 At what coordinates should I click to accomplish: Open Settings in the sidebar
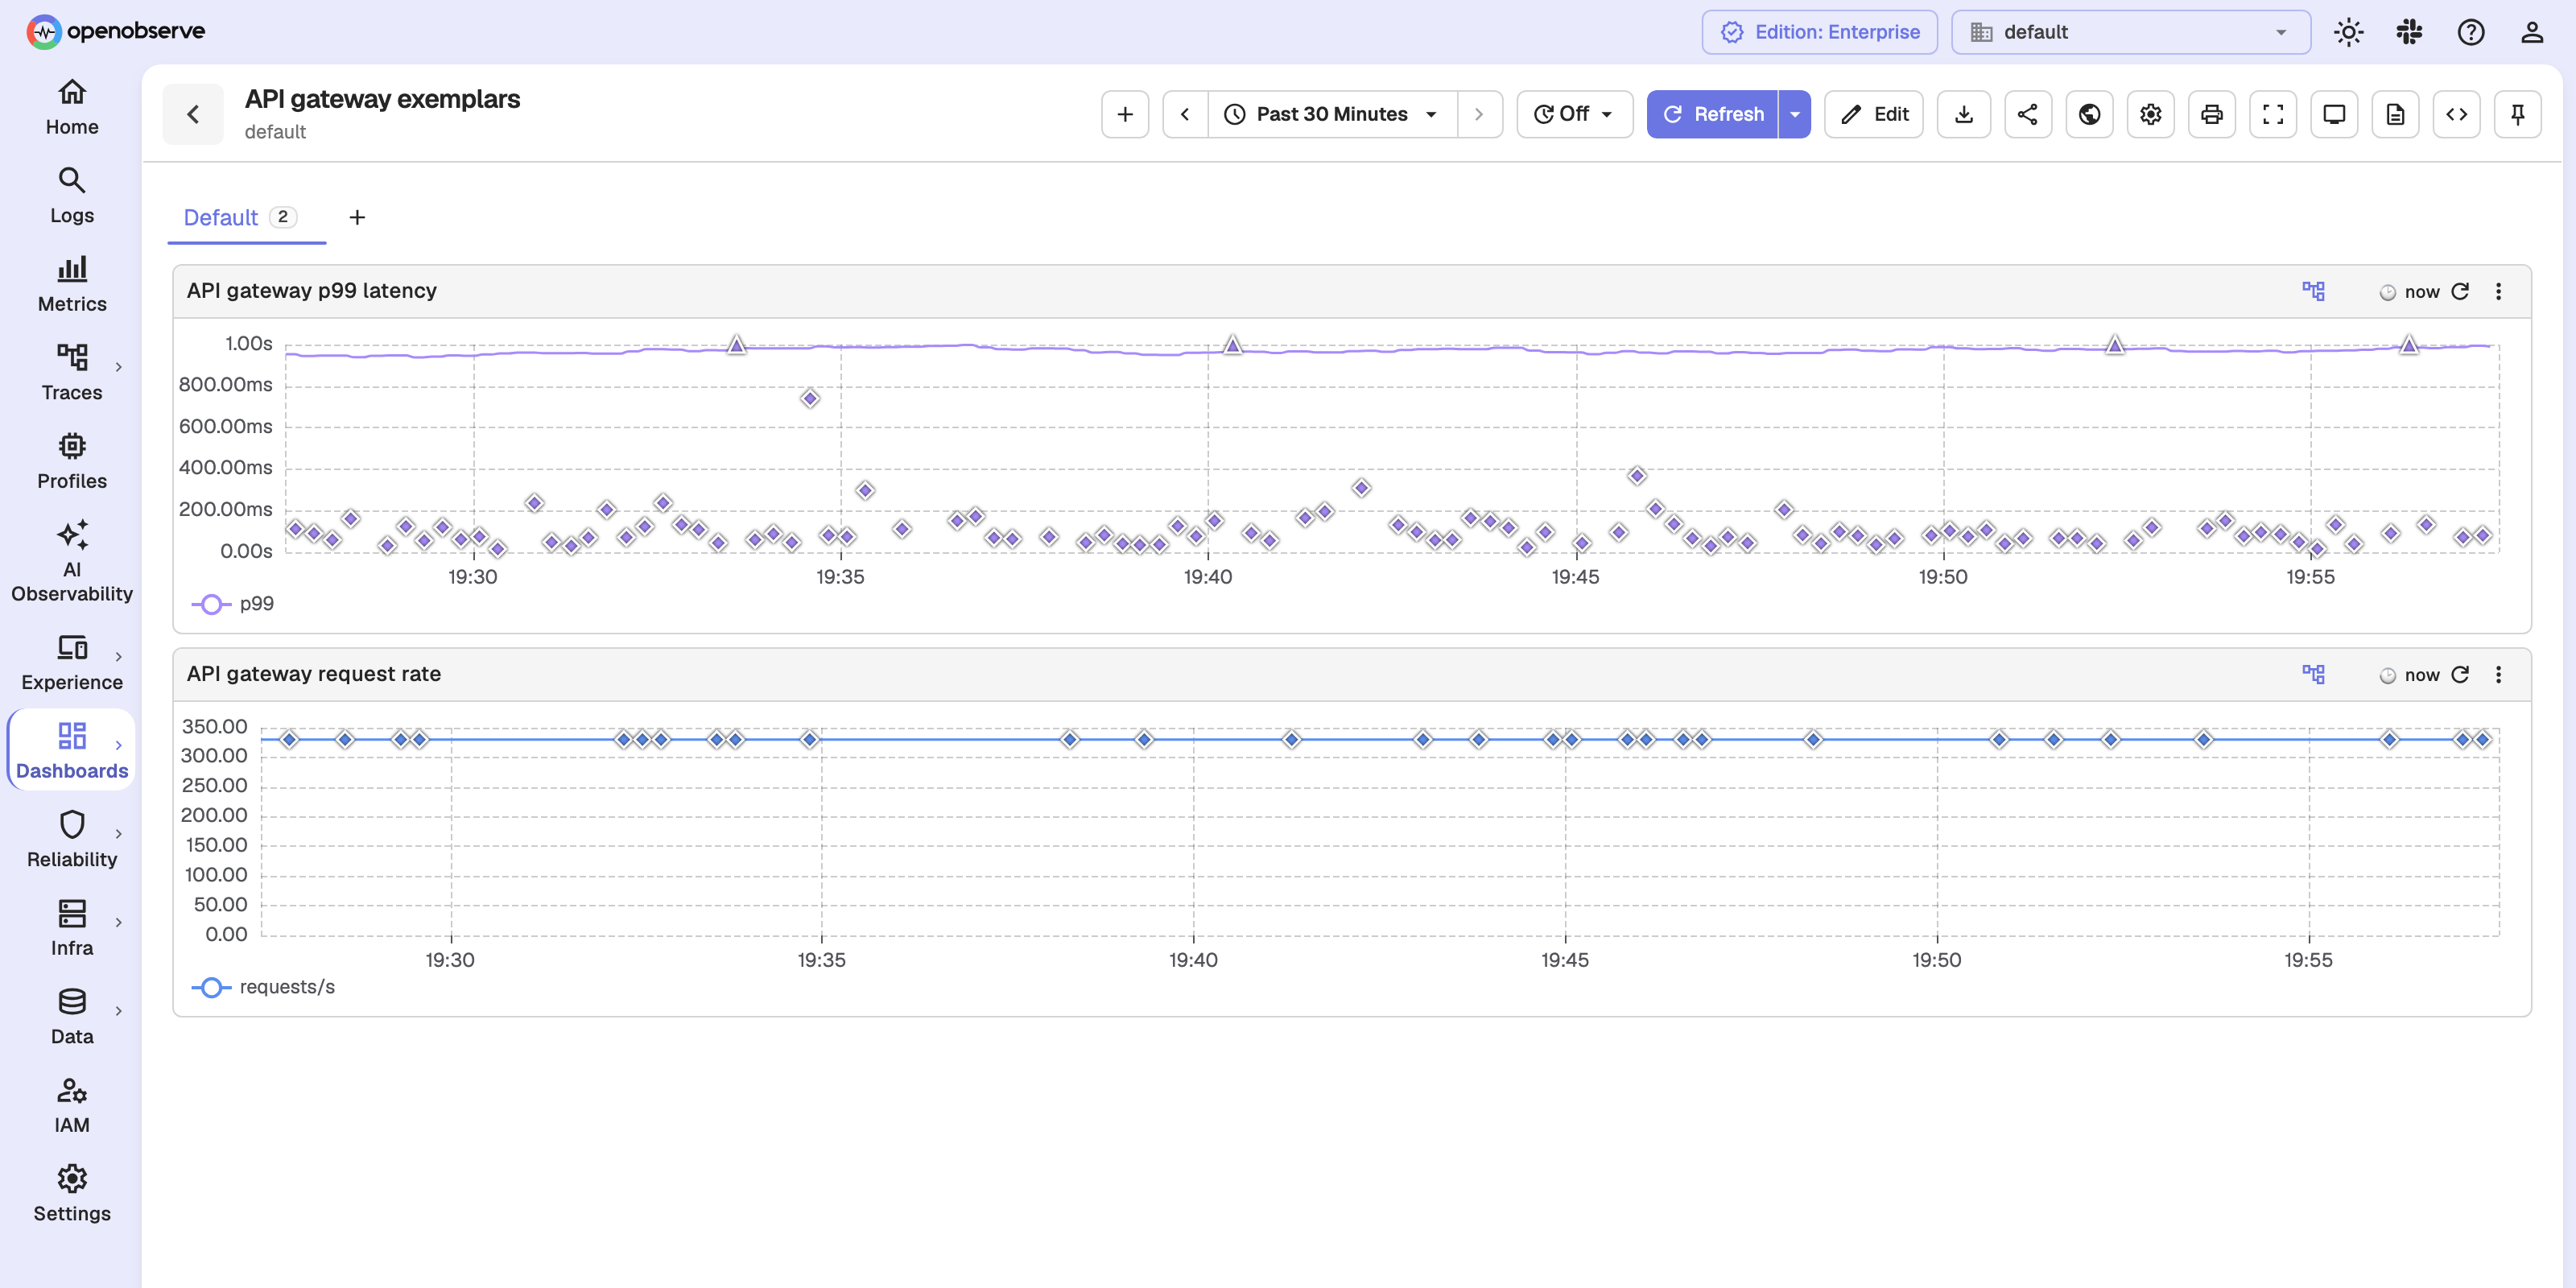pos(72,1193)
